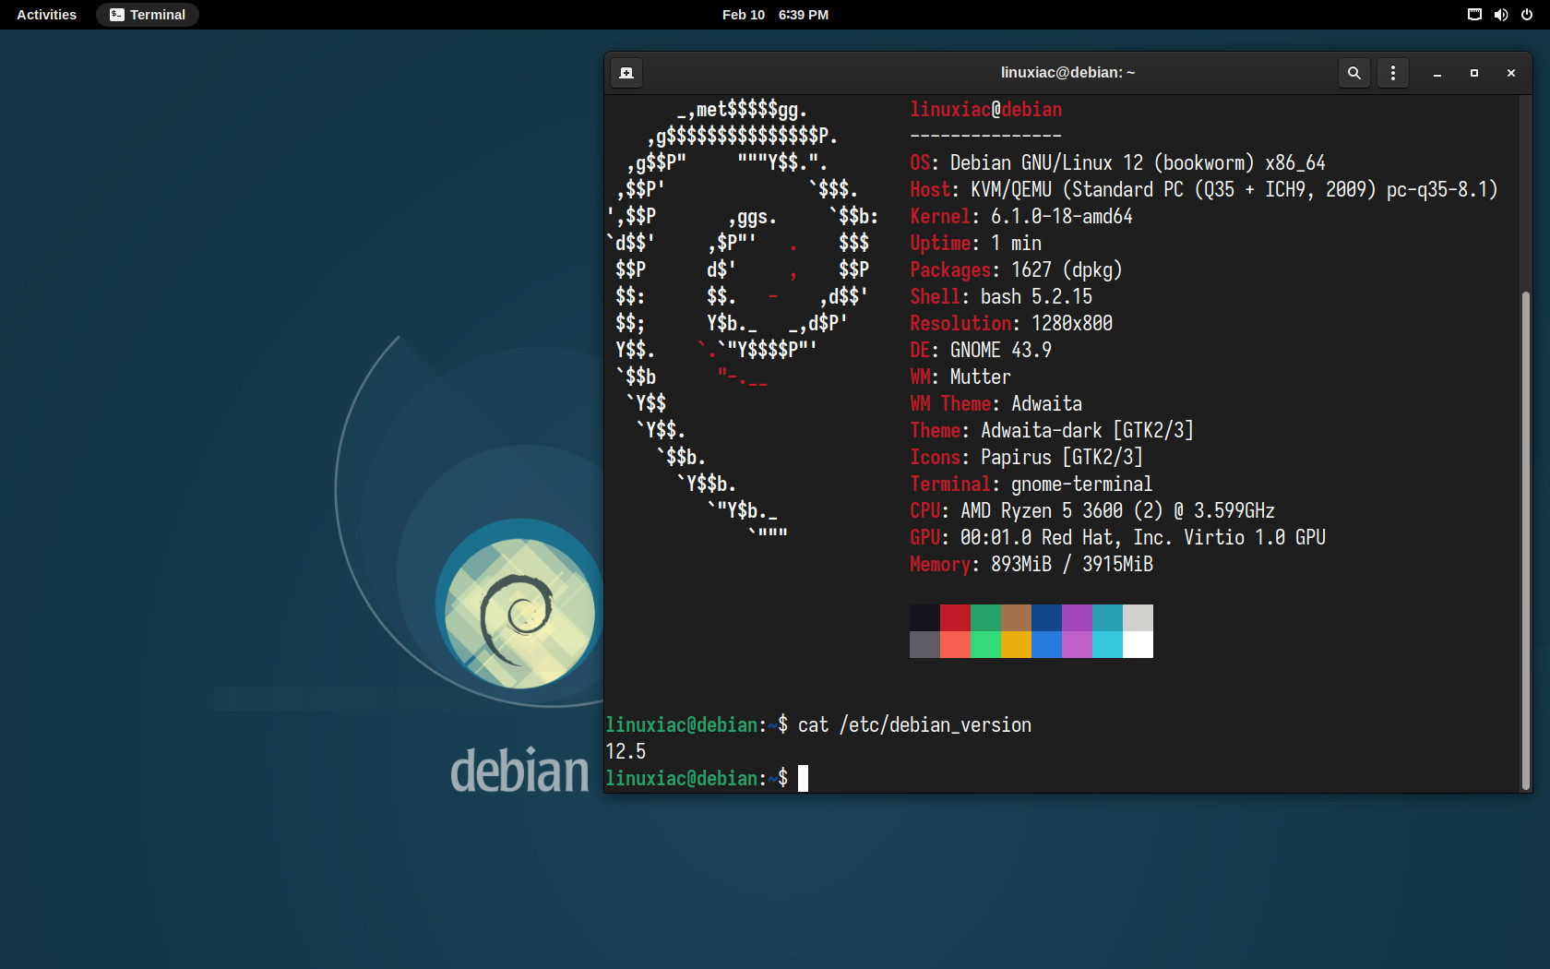Viewport: 1550px width, 969px height.
Task: Click the Packages value '1627 (dpkg)'
Action: [1067, 270]
